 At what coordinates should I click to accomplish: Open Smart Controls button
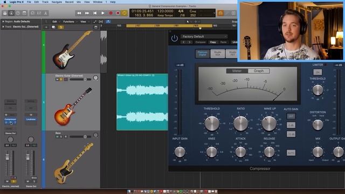(x=32, y=13)
